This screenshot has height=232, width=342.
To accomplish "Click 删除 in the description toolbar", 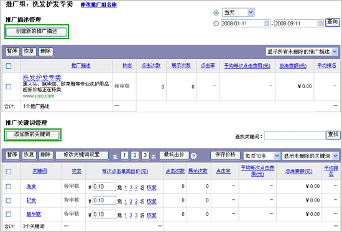I will (46, 51).
